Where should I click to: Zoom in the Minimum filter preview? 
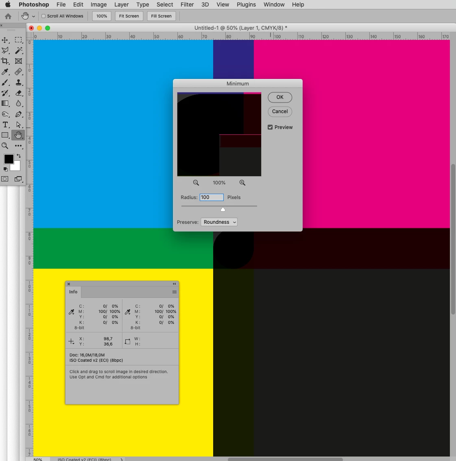[242, 183]
